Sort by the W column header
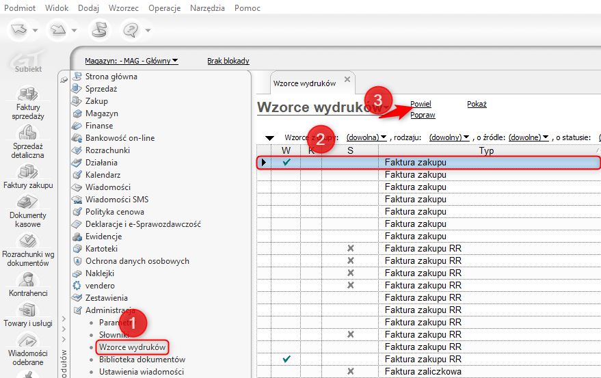 click(x=286, y=150)
